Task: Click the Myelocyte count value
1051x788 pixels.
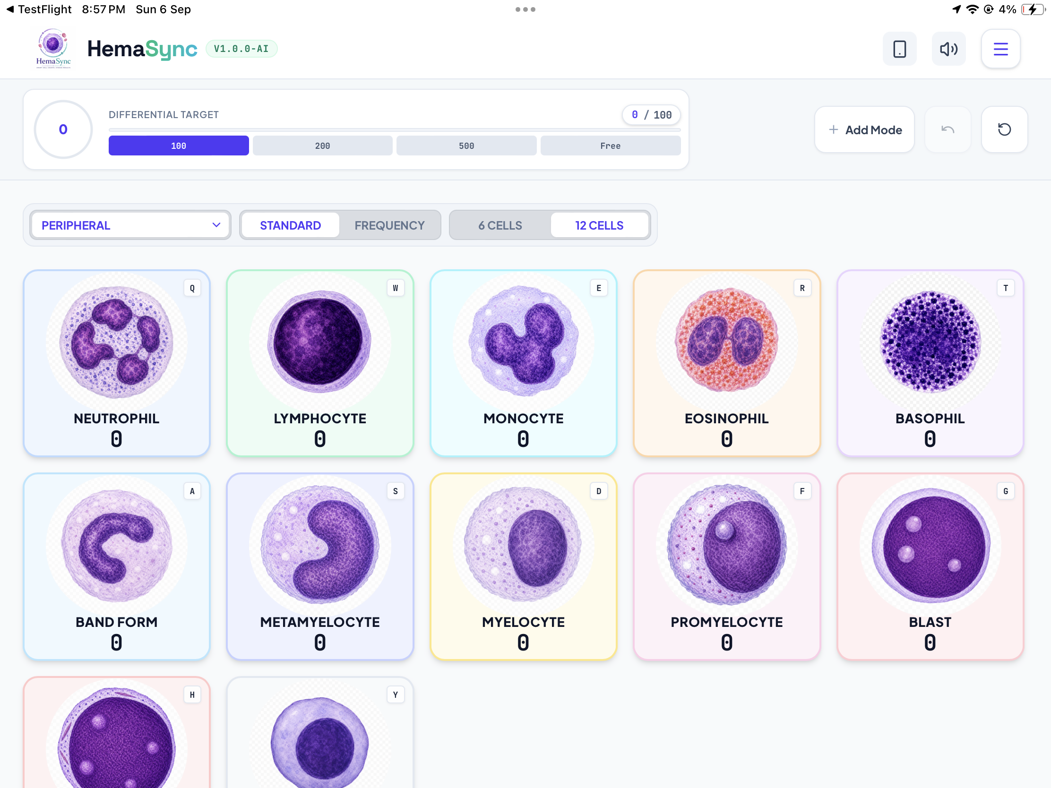Action: tap(523, 642)
